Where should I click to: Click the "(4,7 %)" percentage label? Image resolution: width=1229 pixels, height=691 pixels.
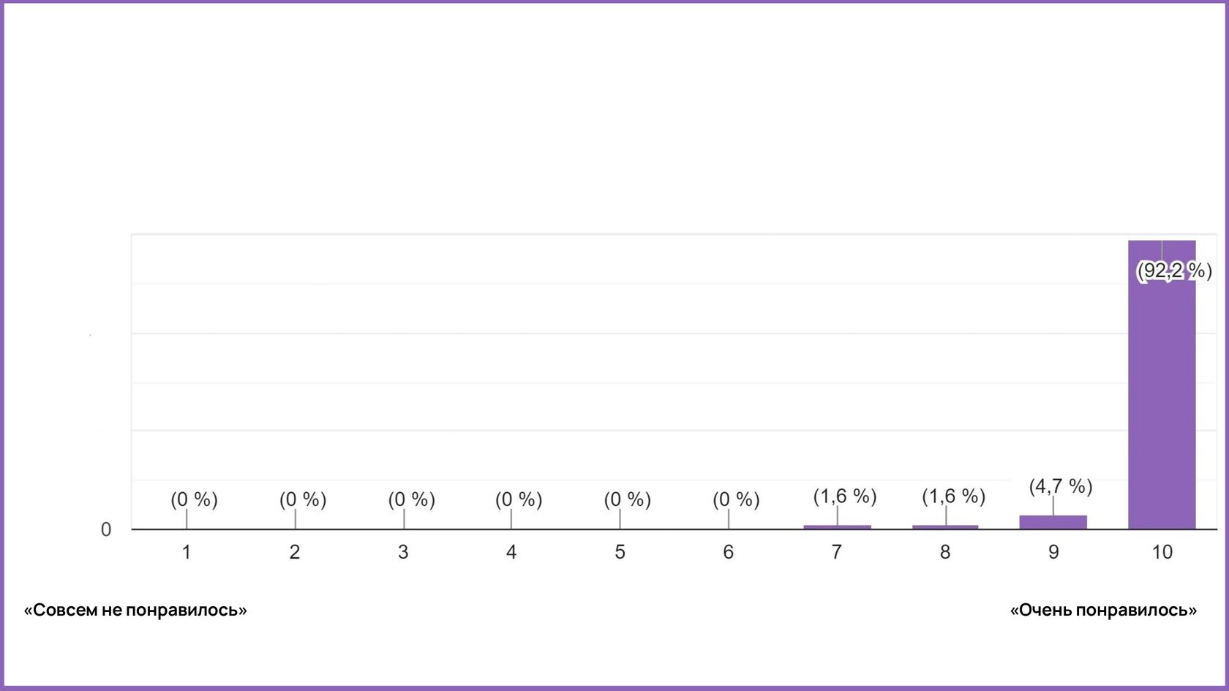click(x=1061, y=486)
